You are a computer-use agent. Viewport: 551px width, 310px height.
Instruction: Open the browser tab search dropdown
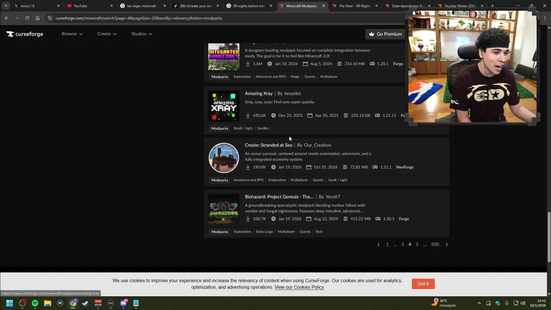tap(6, 6)
